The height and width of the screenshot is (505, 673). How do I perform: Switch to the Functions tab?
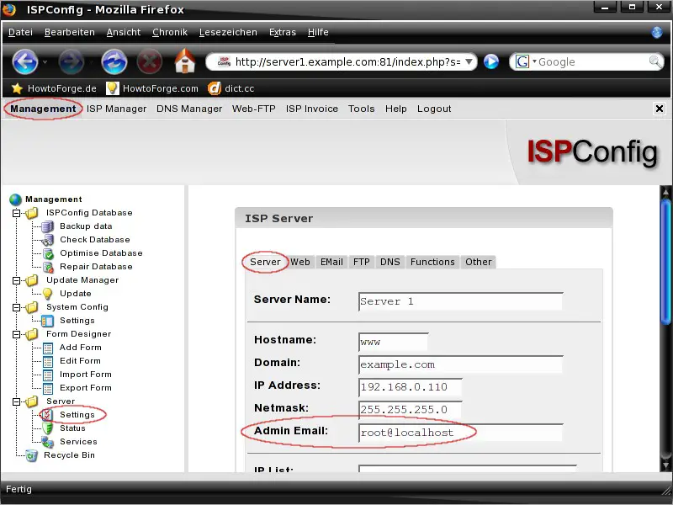(432, 262)
